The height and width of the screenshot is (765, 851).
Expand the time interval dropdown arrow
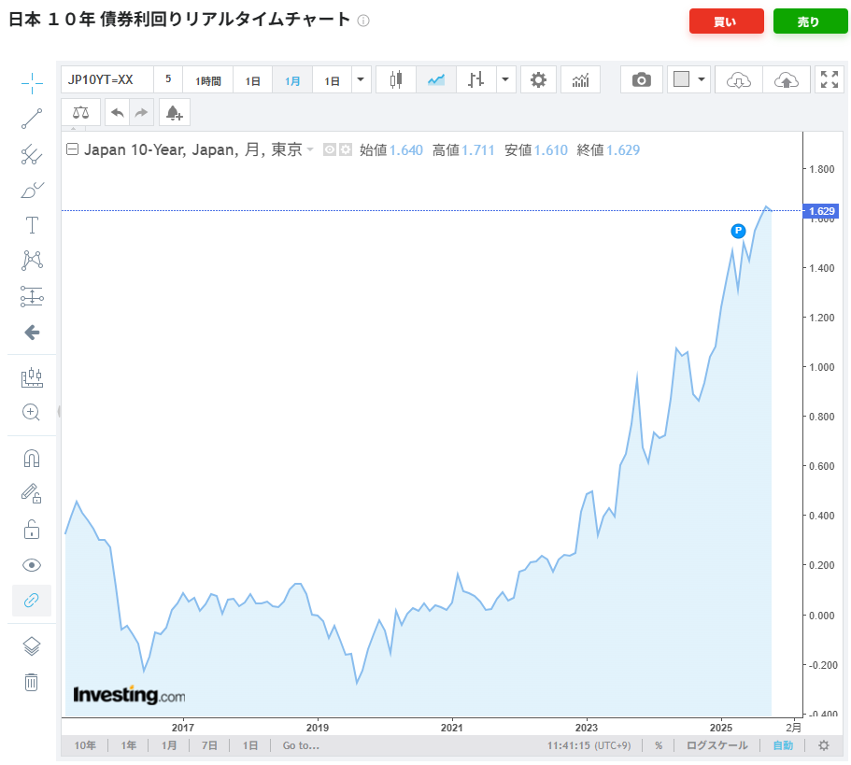(362, 80)
